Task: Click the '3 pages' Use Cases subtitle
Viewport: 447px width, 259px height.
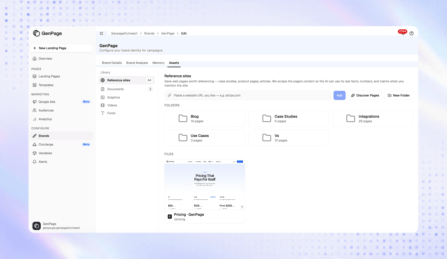Action: point(196,141)
